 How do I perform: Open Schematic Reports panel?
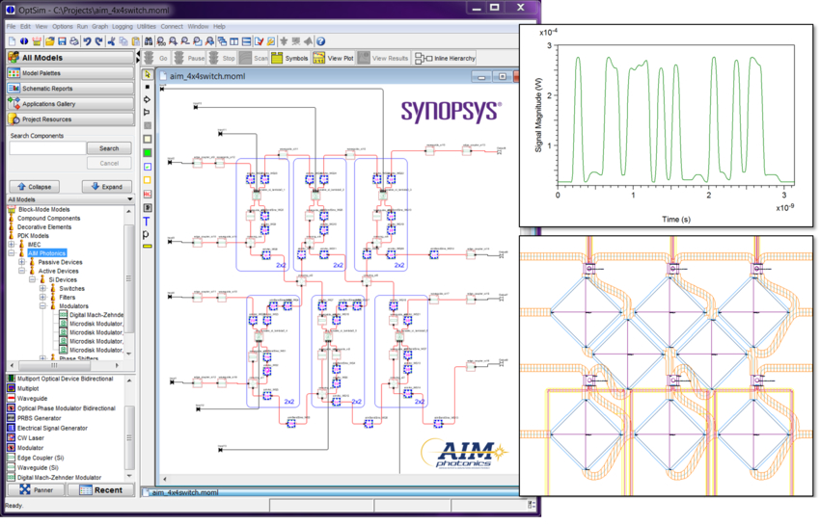click(x=70, y=89)
